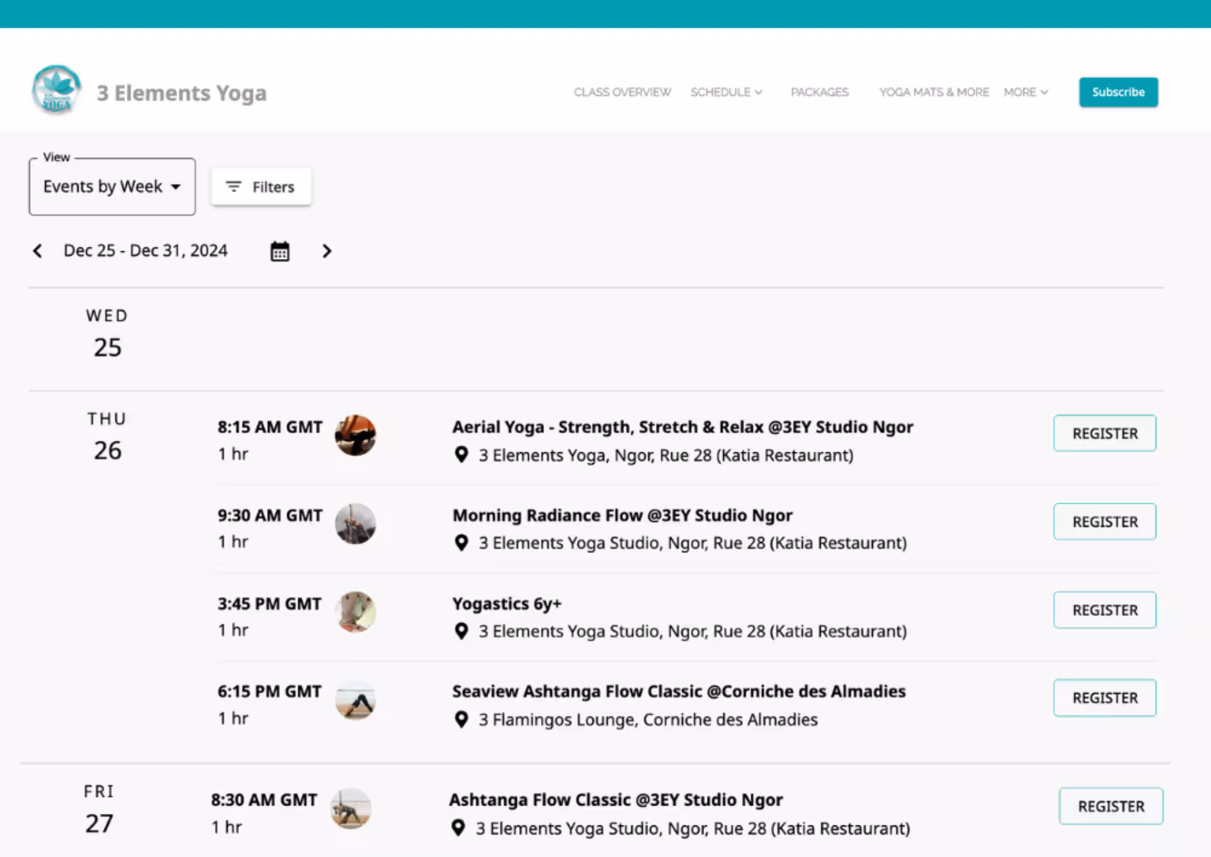Viewport: 1211px width, 857px height.
Task: Open the calendar date picker icon
Action: (280, 251)
